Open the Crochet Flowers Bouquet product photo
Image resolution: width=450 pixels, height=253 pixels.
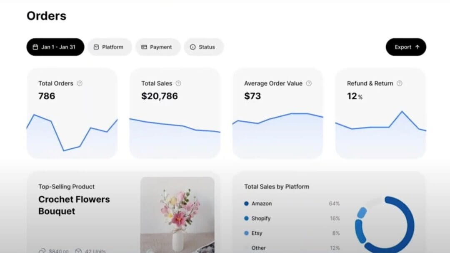point(177,215)
